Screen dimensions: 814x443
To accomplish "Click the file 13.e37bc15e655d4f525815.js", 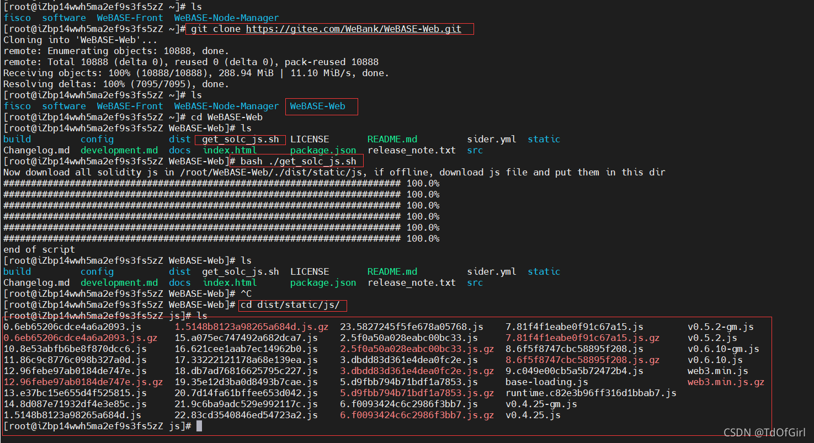I will 75,393.
